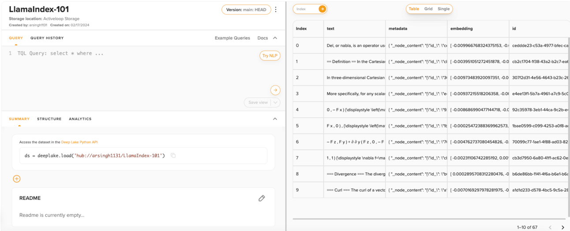Open the Version: main: HEAD selector
This screenshot has width=570, height=231.
click(246, 9)
